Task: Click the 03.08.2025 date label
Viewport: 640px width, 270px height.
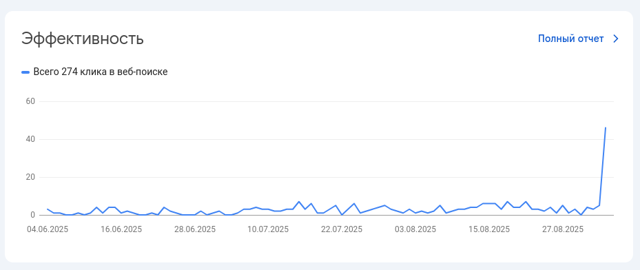Action: point(415,229)
